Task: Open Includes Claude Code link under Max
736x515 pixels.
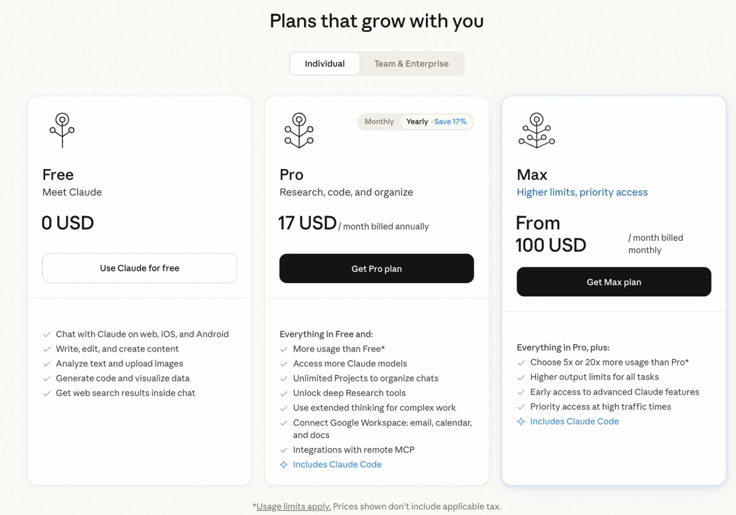Action: coord(574,421)
